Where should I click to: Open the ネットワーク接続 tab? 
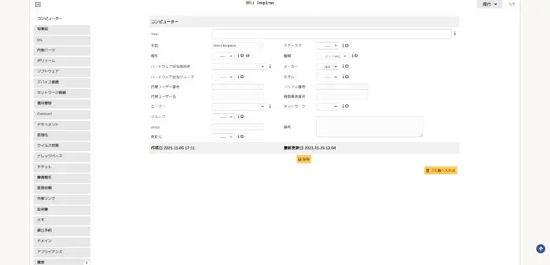[x=62, y=93]
